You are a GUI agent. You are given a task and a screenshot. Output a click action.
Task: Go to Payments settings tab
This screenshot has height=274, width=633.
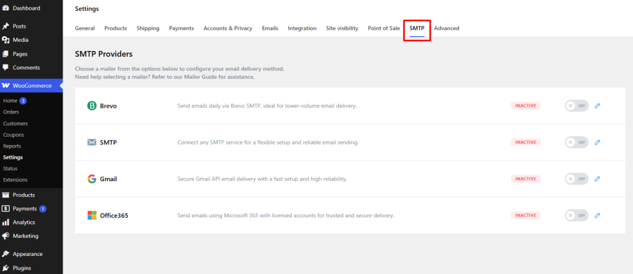(x=182, y=28)
